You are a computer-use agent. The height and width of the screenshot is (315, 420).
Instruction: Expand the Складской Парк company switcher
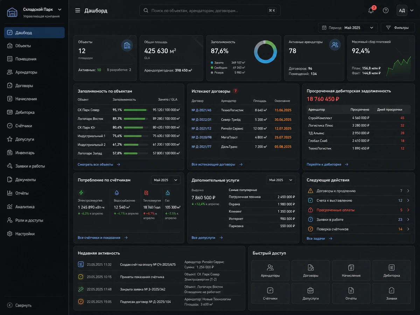(x=59, y=9)
